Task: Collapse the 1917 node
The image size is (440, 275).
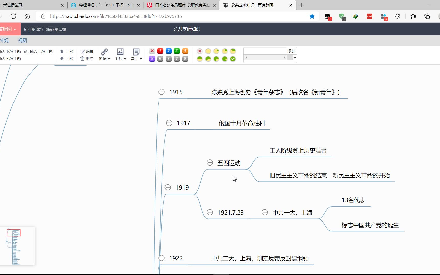Action: tap(169, 123)
